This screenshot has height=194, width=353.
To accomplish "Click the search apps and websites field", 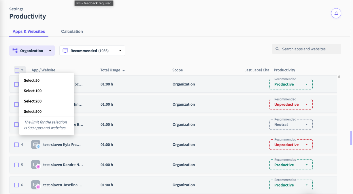I will [x=306, y=49].
